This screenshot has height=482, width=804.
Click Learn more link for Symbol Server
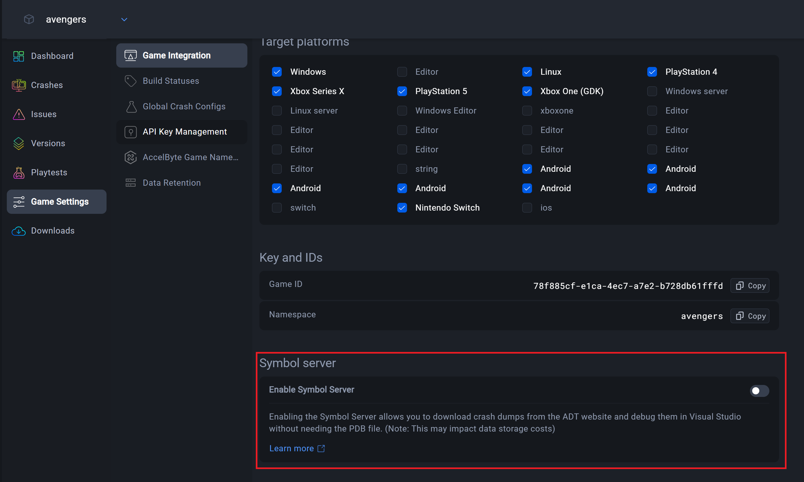pyautogui.click(x=292, y=448)
